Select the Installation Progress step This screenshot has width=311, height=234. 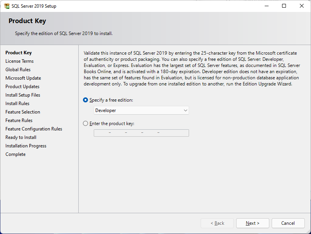click(x=26, y=146)
